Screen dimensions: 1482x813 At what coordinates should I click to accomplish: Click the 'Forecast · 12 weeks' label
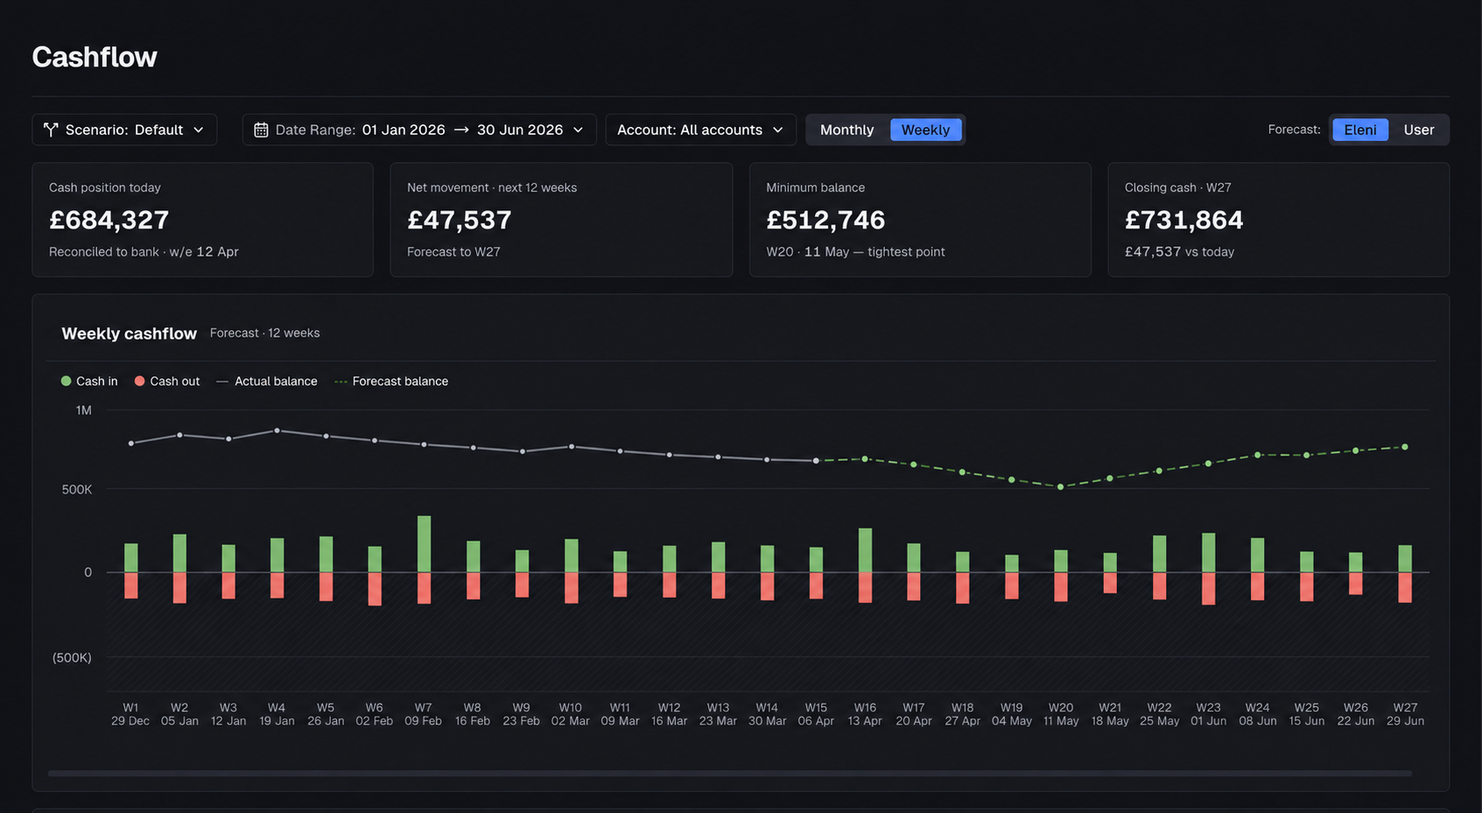pyautogui.click(x=265, y=333)
